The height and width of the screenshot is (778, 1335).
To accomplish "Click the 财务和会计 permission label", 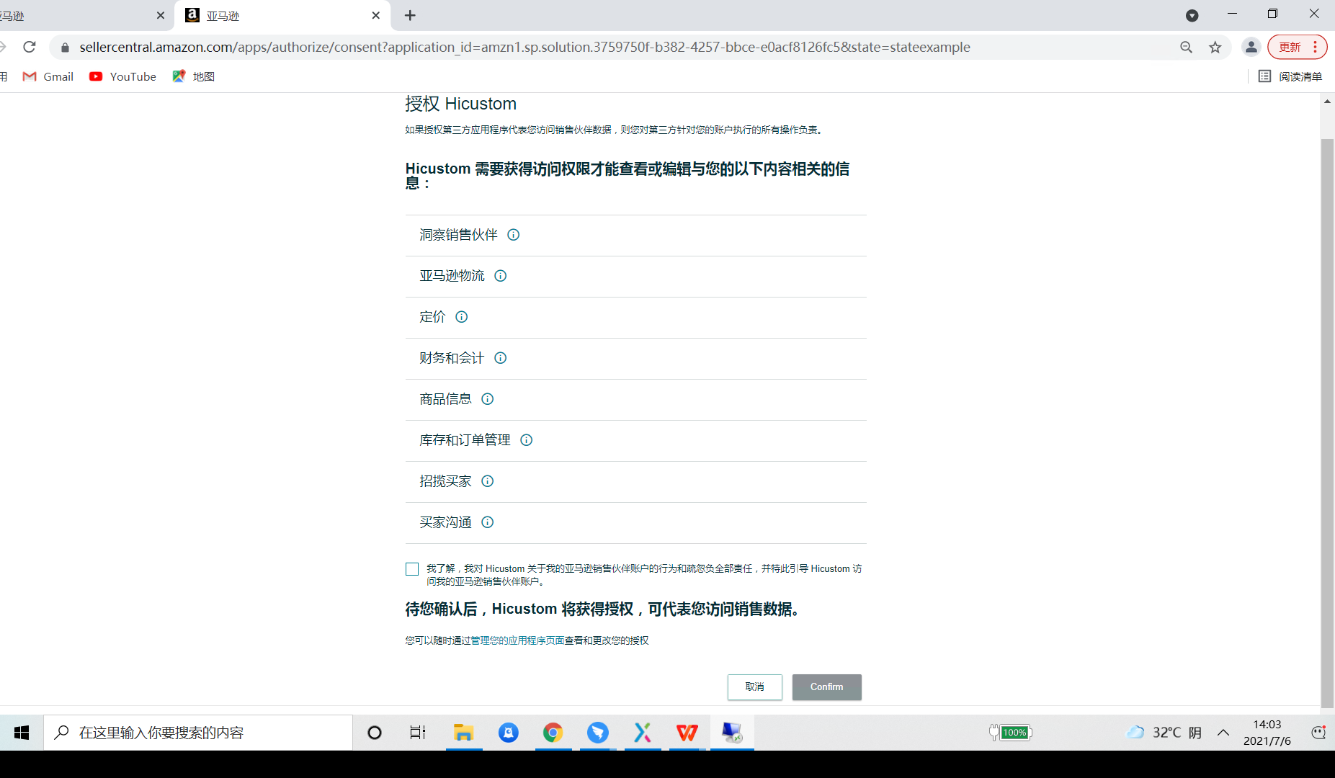I will (452, 358).
